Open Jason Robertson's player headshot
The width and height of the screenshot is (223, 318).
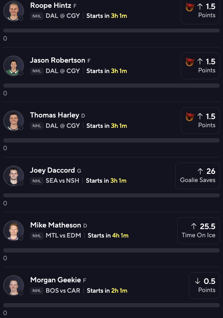14,66
